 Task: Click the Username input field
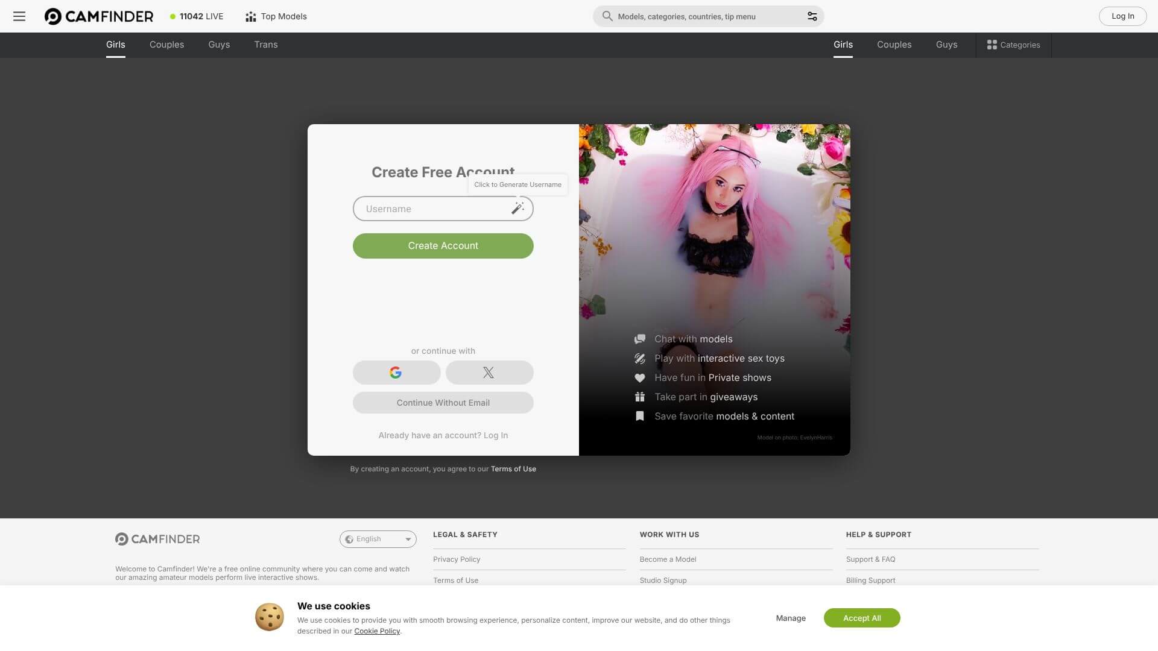point(428,209)
